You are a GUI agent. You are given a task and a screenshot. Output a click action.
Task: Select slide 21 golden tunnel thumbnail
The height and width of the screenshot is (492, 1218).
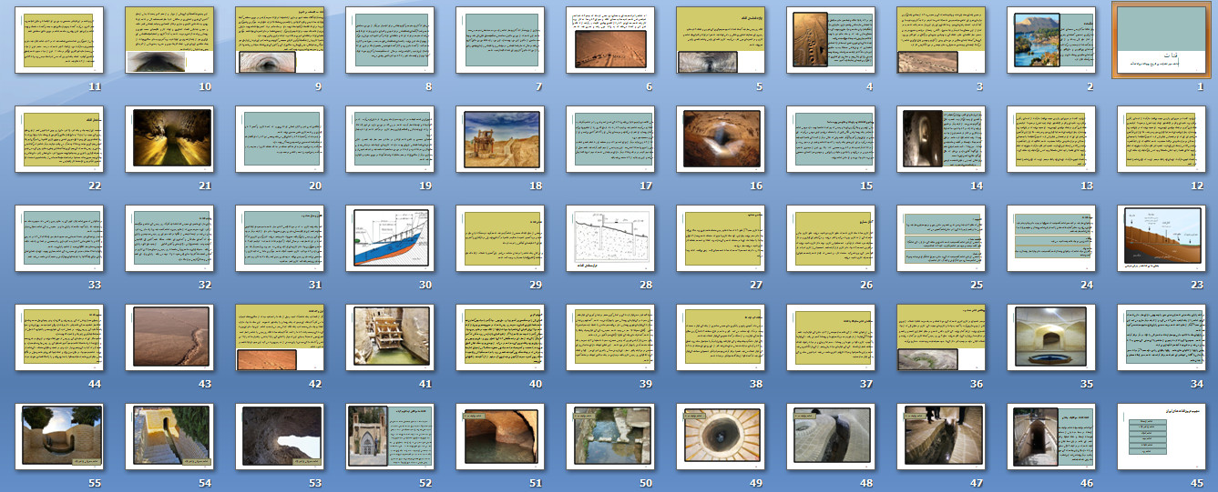click(x=169, y=139)
